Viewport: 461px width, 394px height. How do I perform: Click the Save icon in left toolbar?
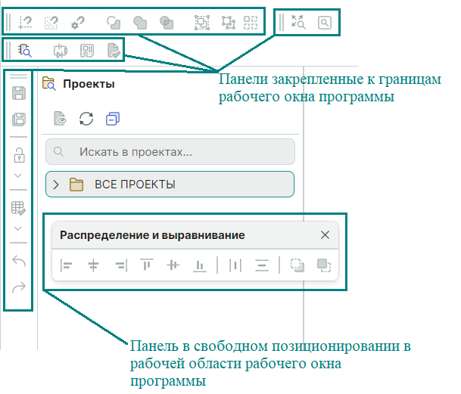(x=19, y=93)
